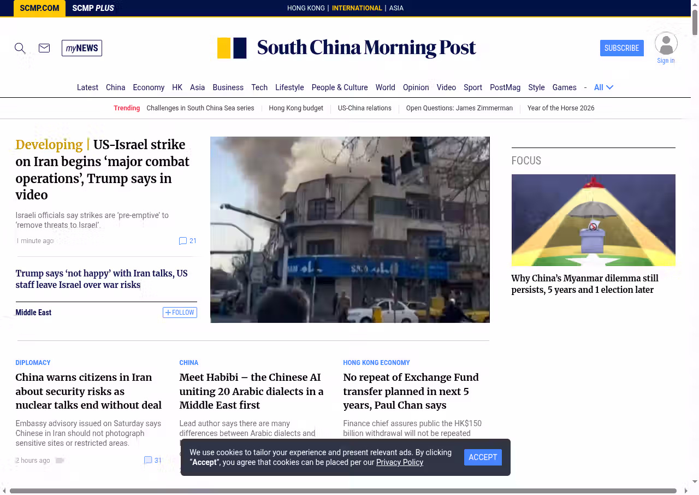Accept the cookies notice
The height and width of the screenshot is (495, 699).
click(x=483, y=457)
